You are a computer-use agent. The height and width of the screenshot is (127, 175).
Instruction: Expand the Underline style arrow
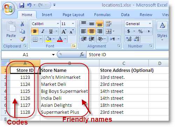(57, 31)
